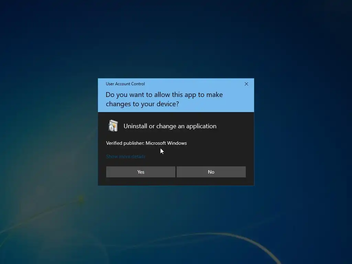Click Yes to allow the changes
352x264 pixels.
tap(141, 172)
